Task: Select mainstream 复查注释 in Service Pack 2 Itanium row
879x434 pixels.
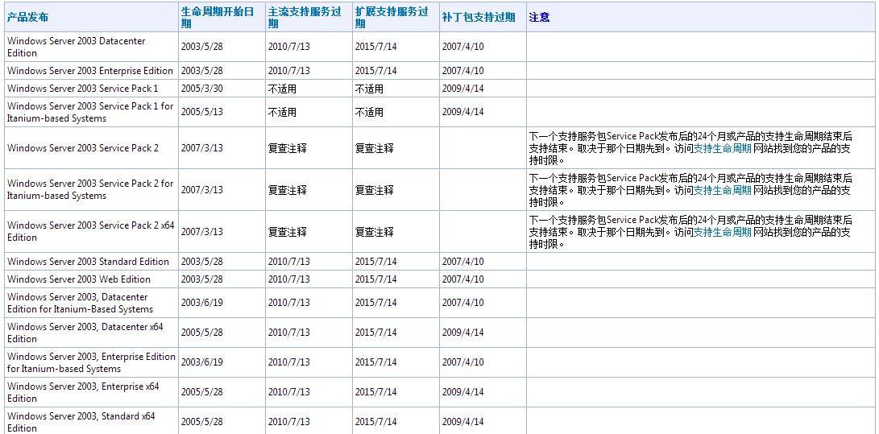Action: pyautogui.click(x=287, y=190)
